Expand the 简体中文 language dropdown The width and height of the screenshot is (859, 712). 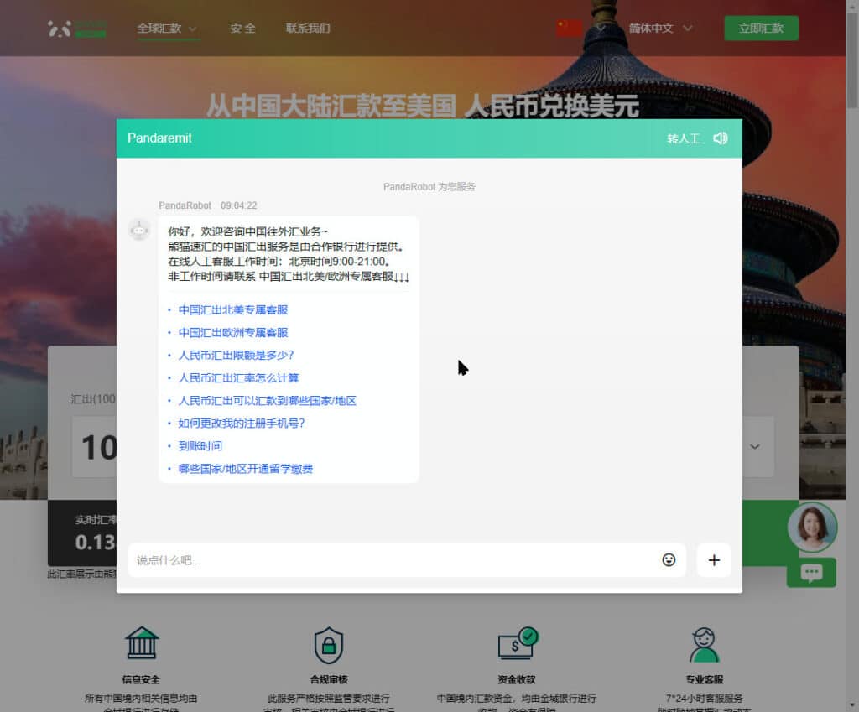[660, 29]
